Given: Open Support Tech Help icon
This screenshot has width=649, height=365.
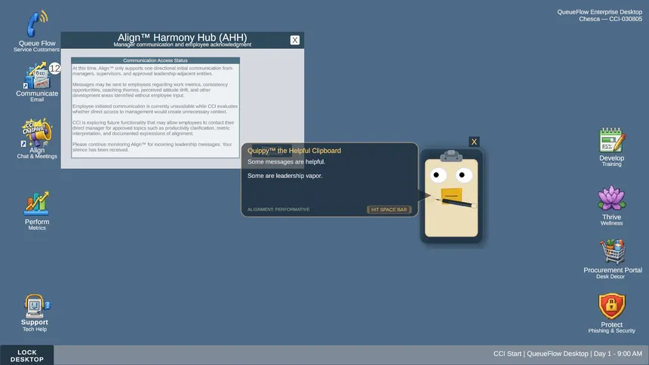Looking at the screenshot, I should tap(36, 306).
